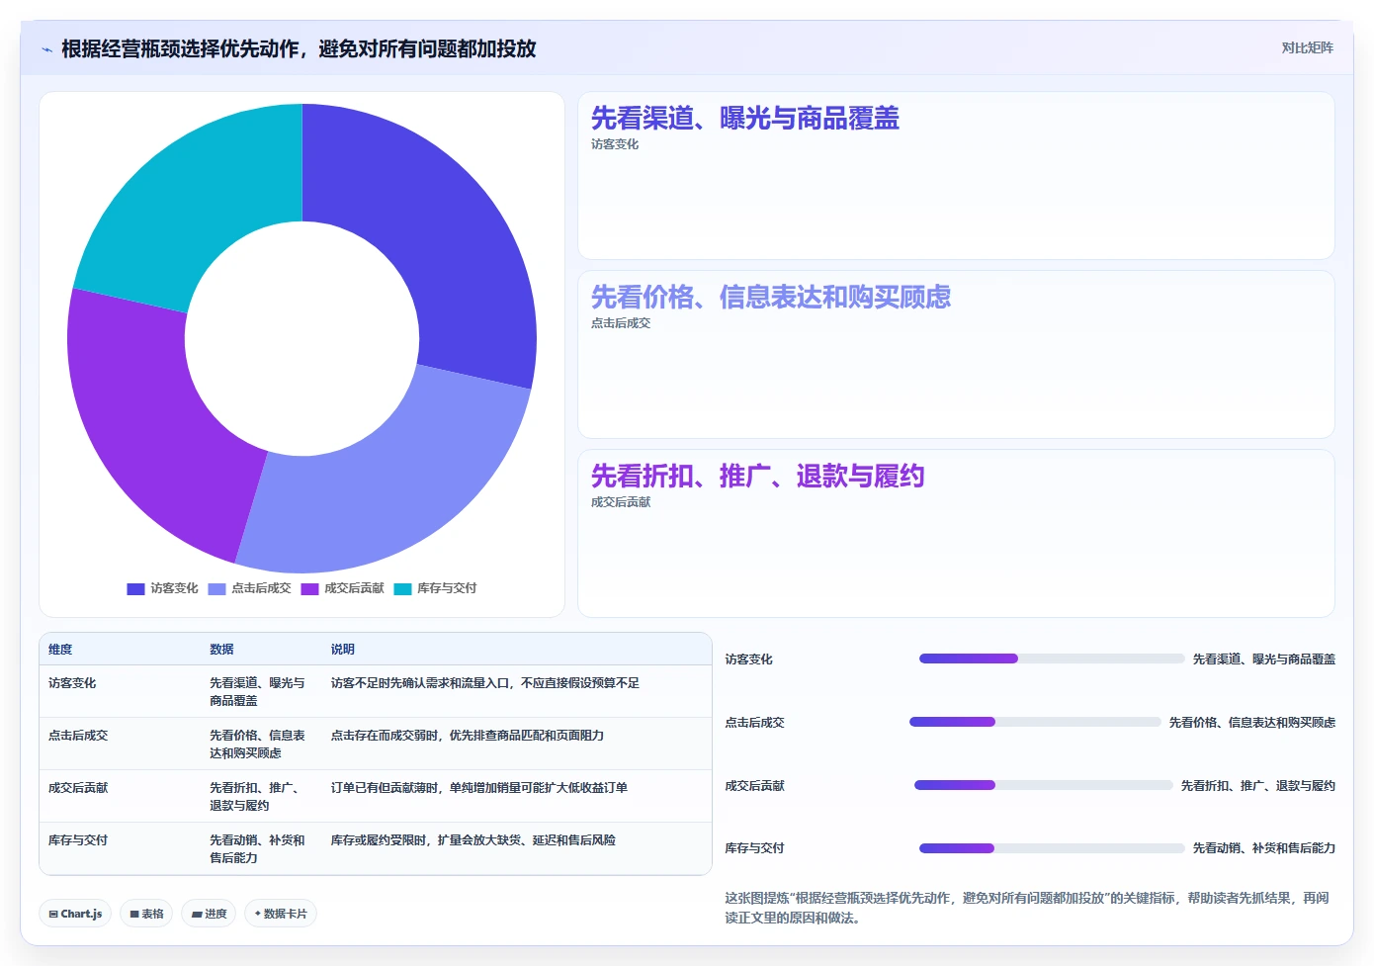
Task: Click the Chart.js tag chip
Action: 75,914
